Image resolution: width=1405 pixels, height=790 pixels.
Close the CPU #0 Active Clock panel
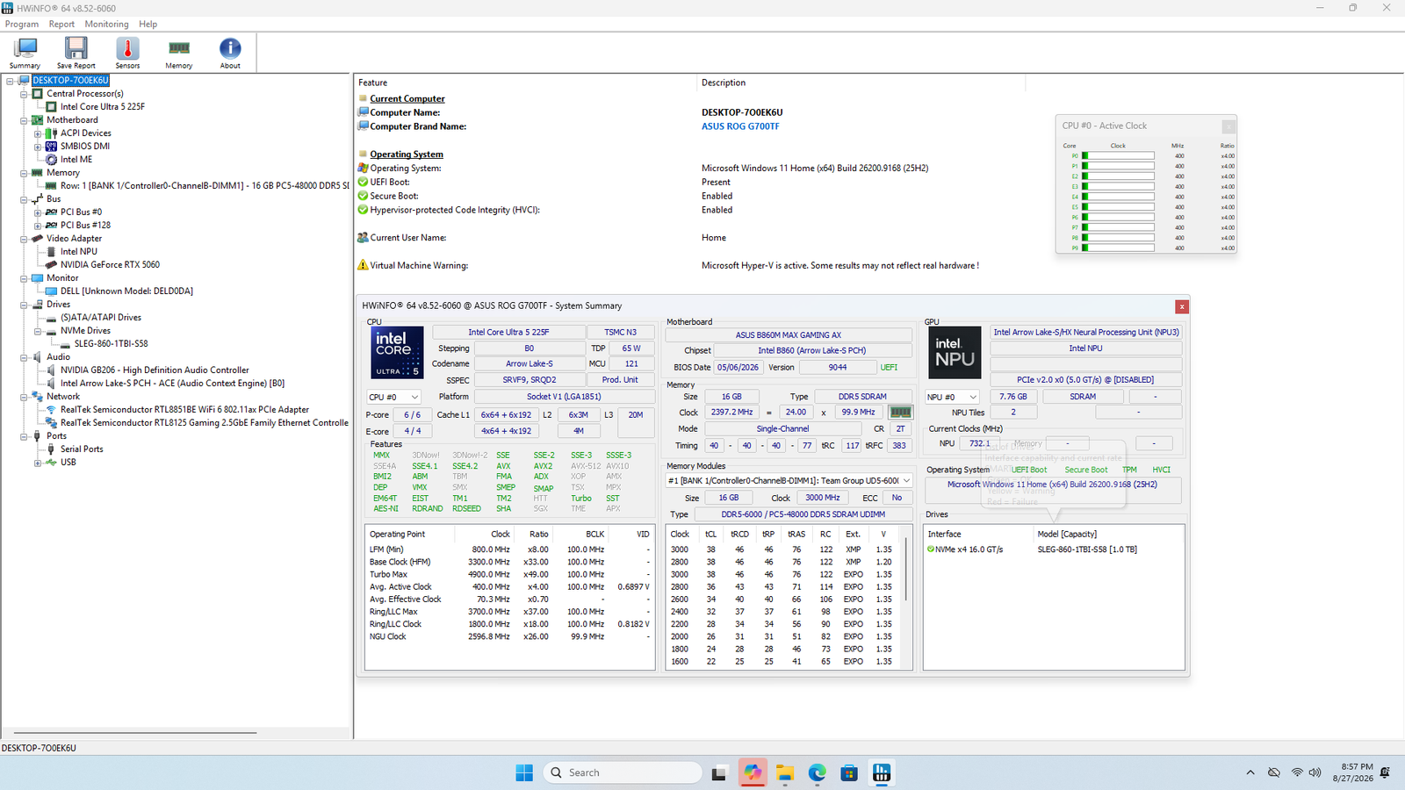pyautogui.click(x=1228, y=126)
